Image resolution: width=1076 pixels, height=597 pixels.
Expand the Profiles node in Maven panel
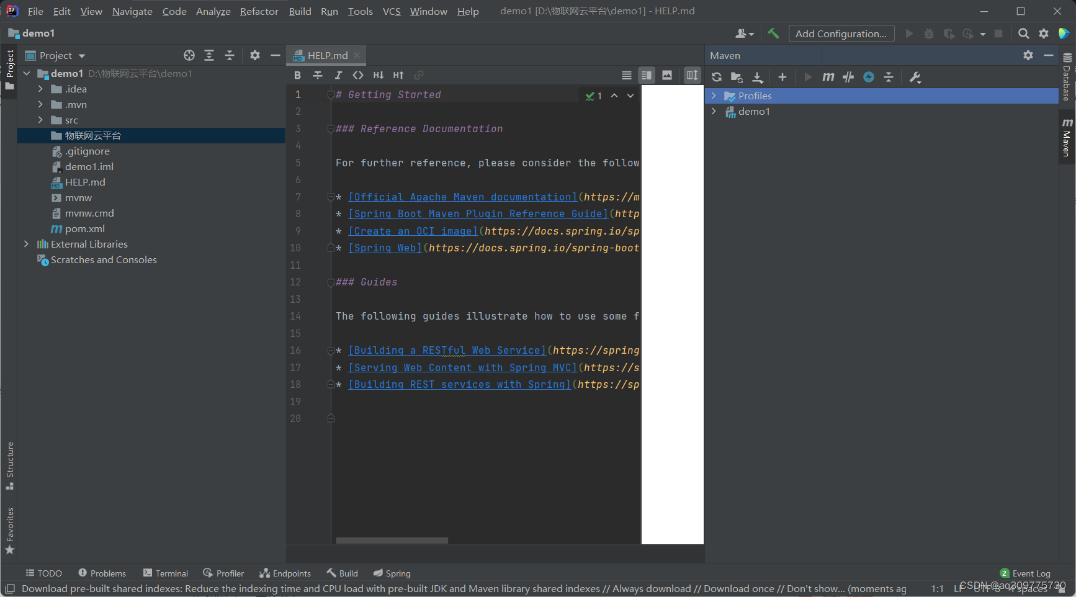pos(714,96)
